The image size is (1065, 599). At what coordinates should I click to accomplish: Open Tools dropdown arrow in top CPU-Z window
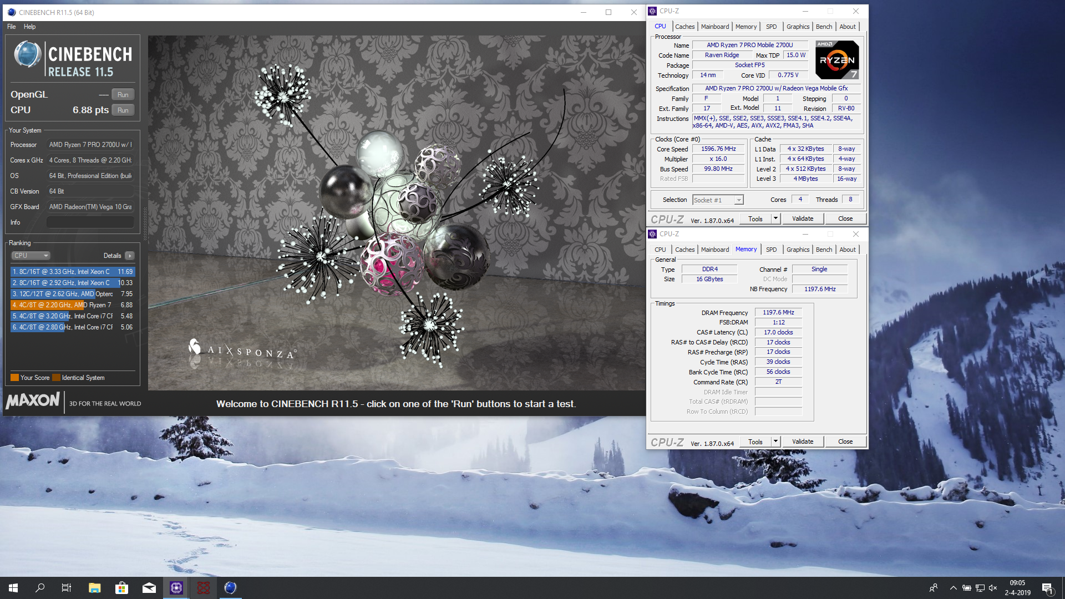776,219
